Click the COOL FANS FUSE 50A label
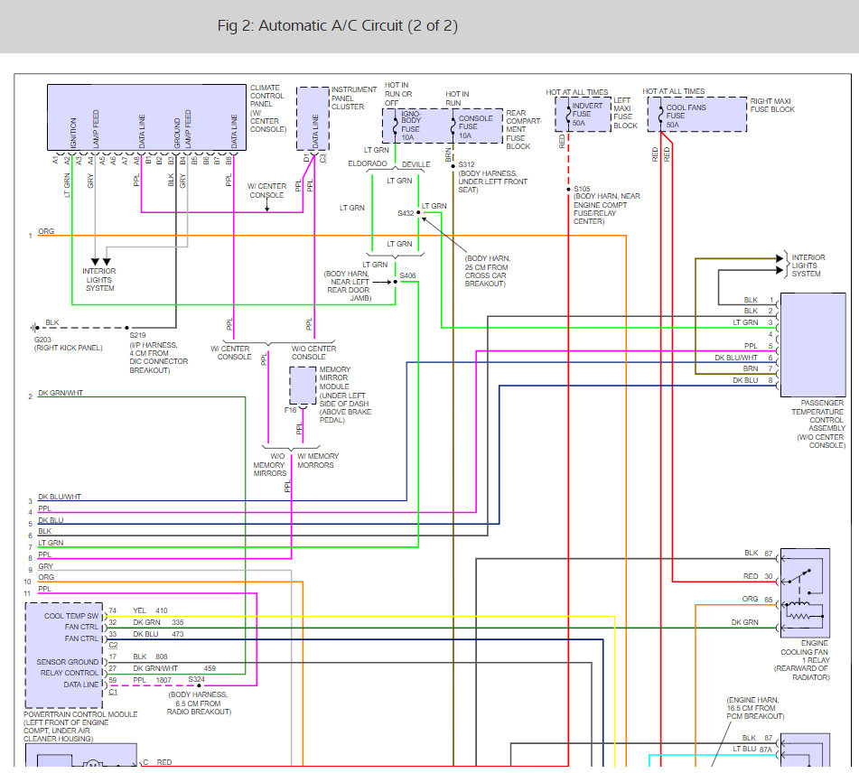Screen dimensions: 859x773 coord(686,116)
